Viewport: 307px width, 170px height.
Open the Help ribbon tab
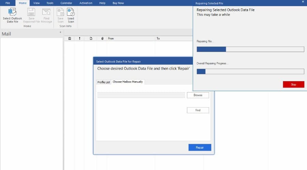(102, 3)
